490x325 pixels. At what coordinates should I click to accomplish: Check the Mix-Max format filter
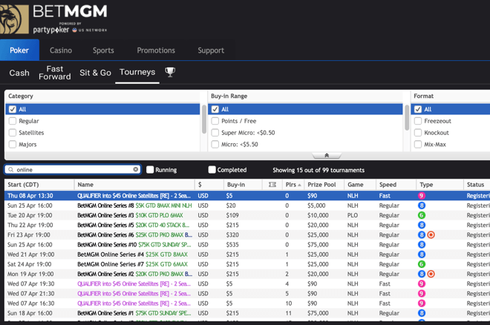point(418,144)
